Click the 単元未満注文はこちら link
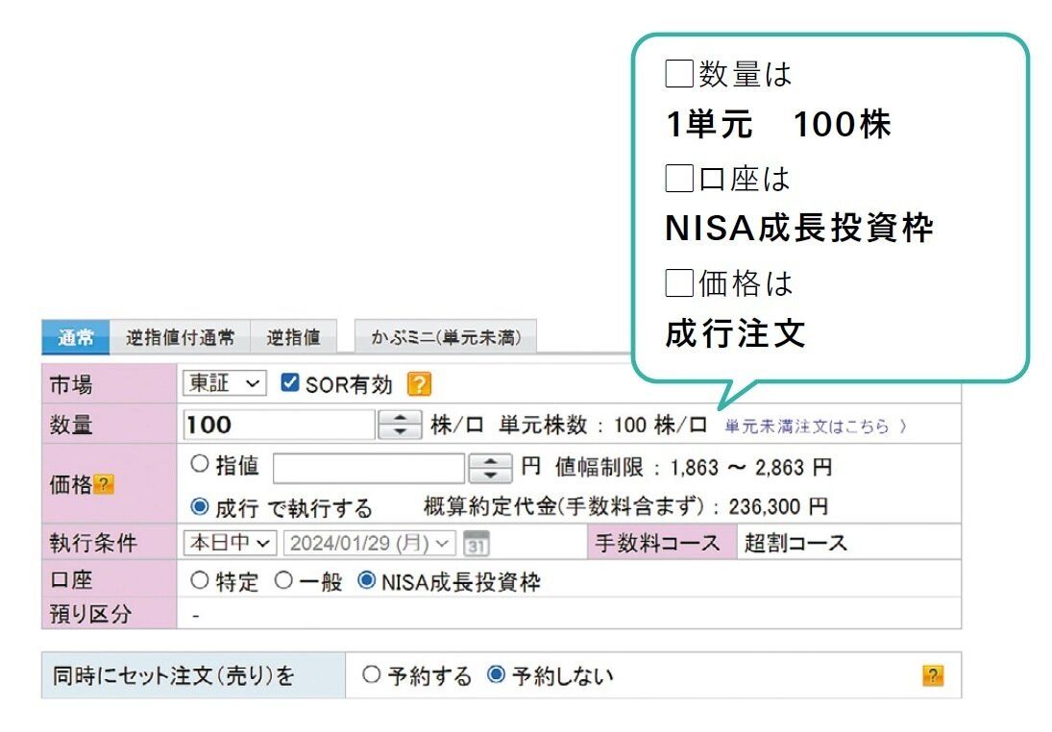This screenshot has width=1052, height=732. 815,426
